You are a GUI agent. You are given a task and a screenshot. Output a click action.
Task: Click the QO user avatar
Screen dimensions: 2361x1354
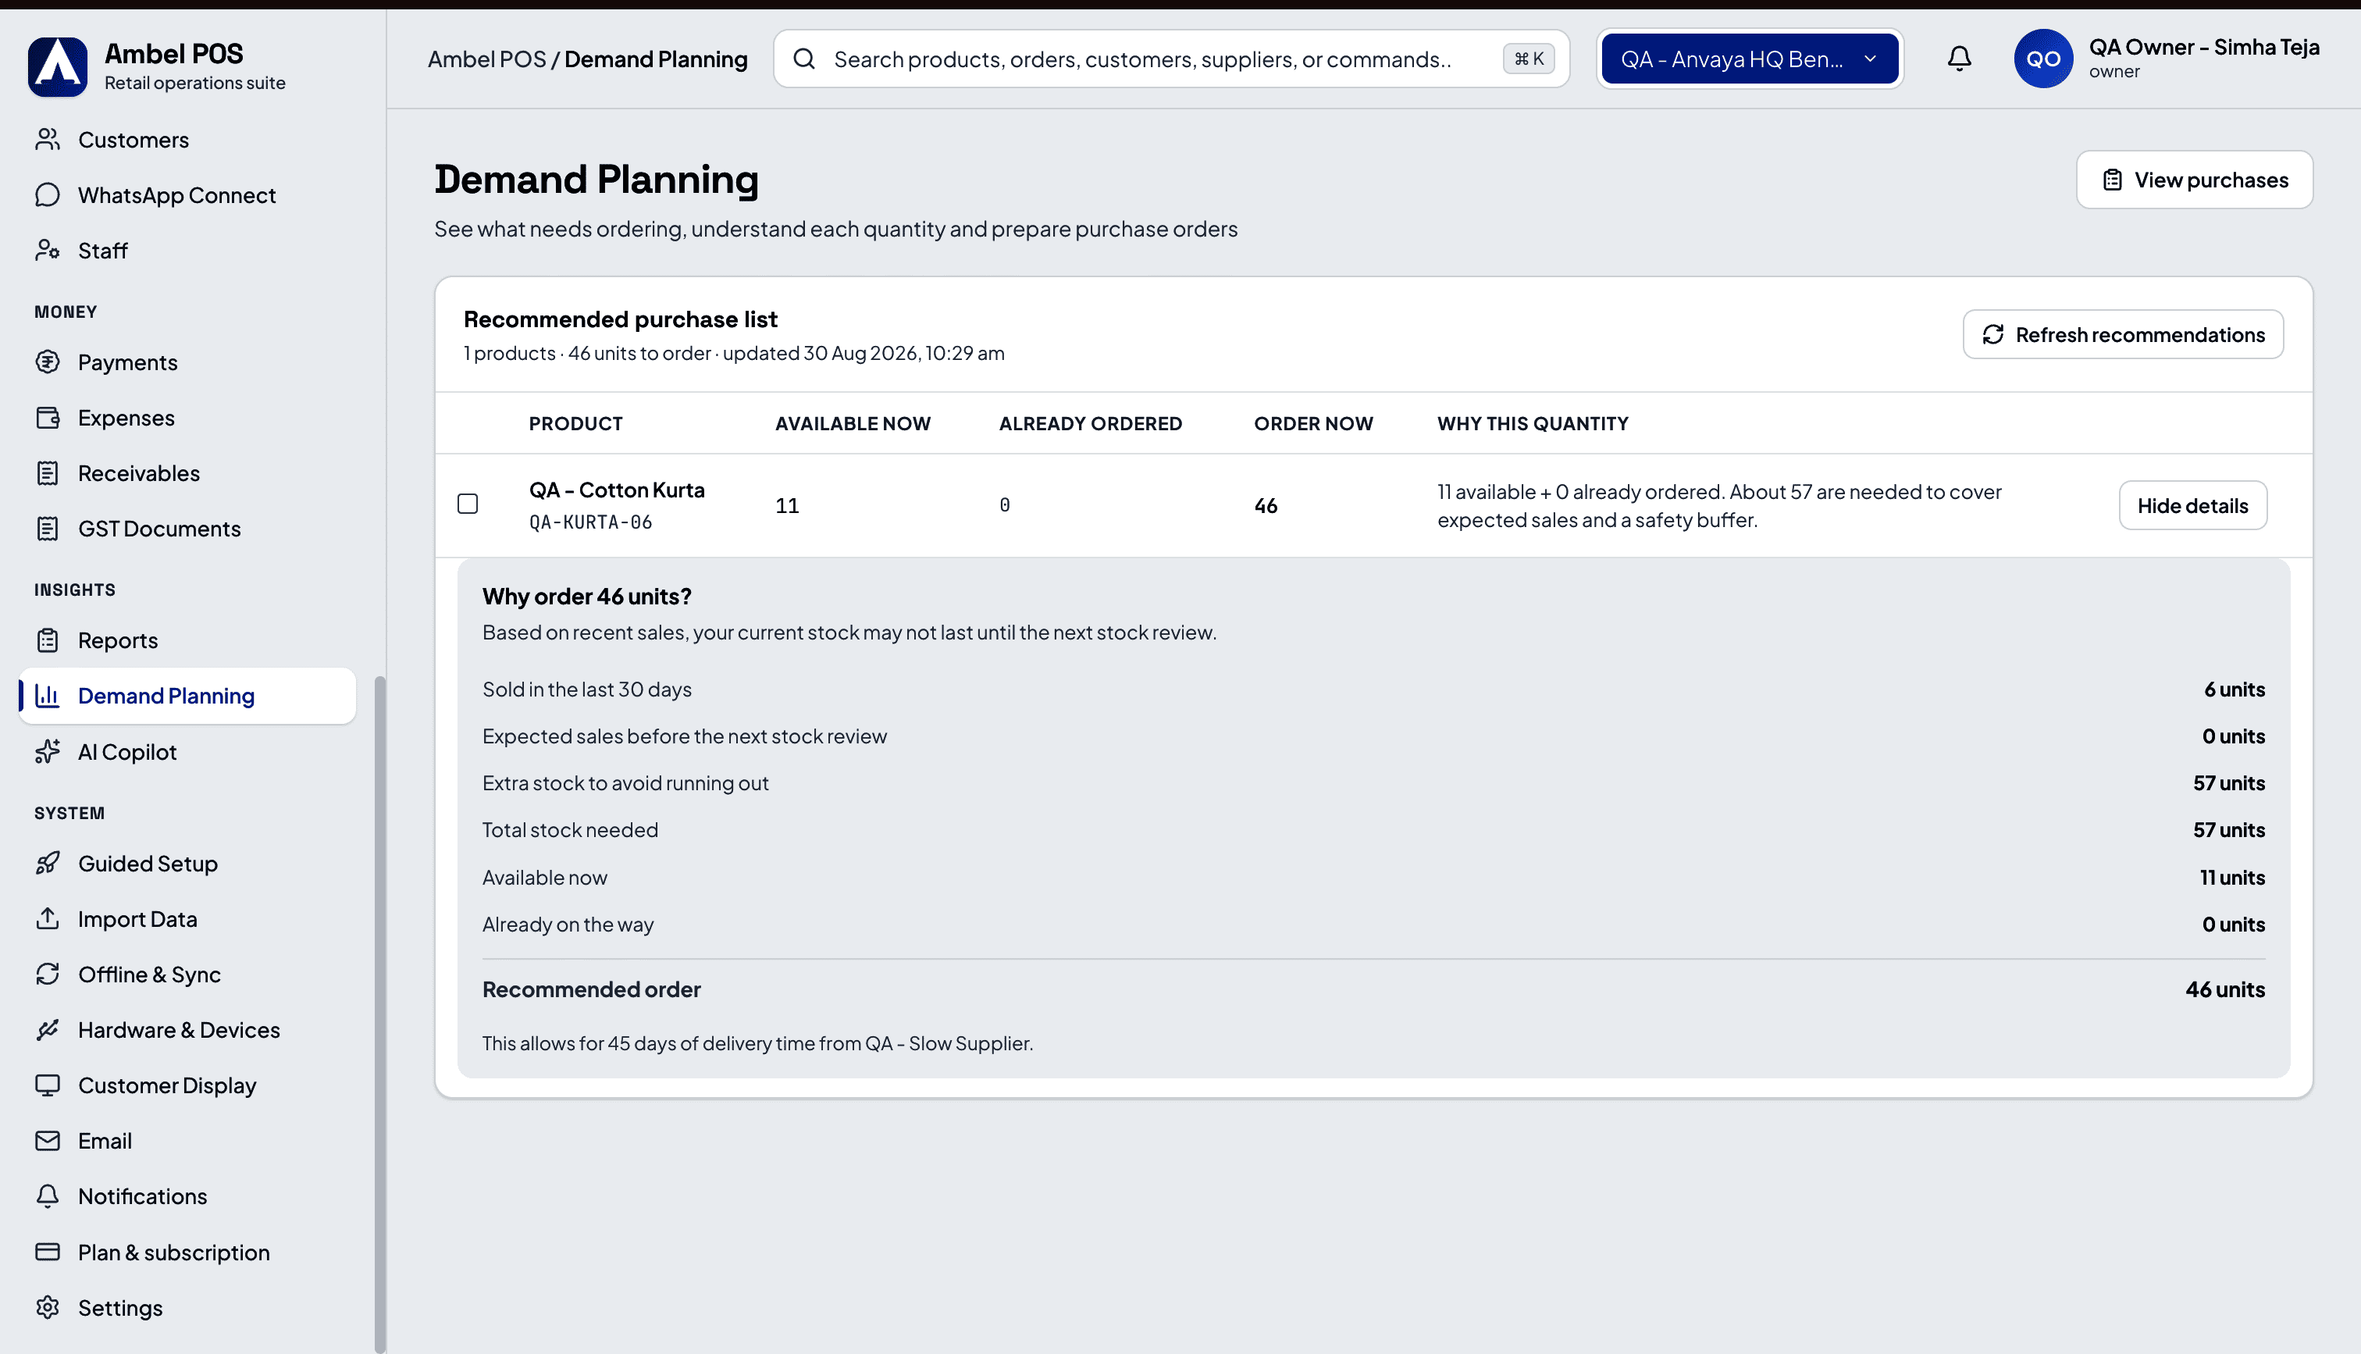(x=2043, y=59)
